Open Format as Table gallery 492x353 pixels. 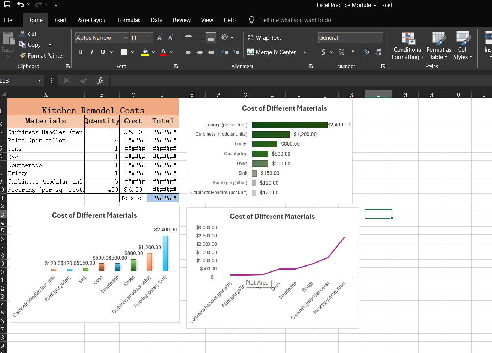click(x=439, y=46)
